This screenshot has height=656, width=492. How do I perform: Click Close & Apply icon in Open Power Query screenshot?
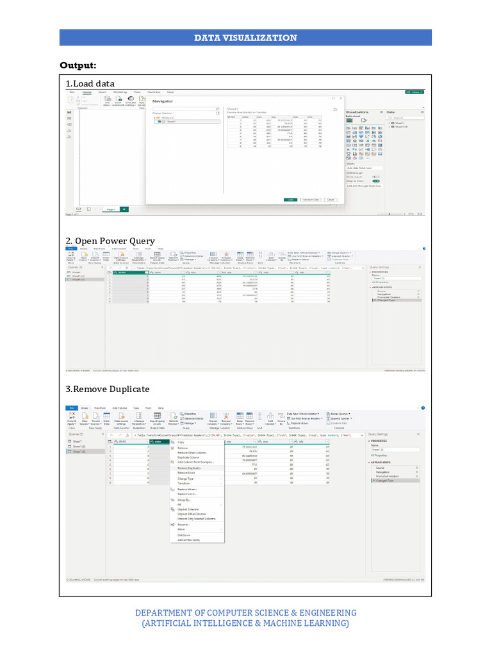tap(72, 254)
